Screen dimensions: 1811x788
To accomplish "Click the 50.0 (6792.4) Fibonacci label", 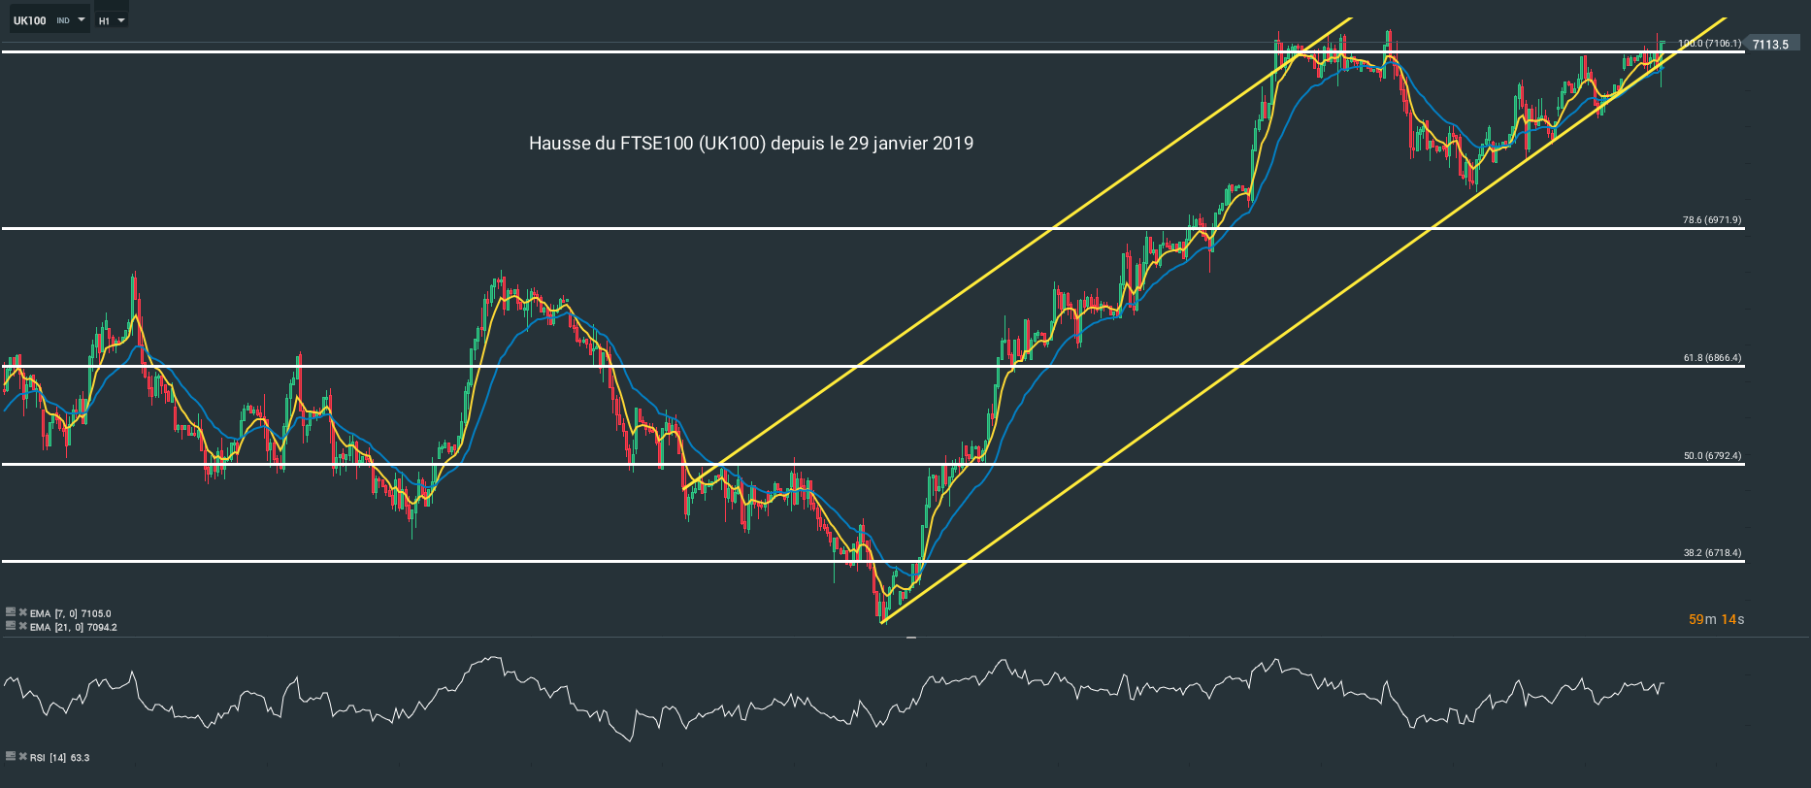I will click(x=1712, y=456).
